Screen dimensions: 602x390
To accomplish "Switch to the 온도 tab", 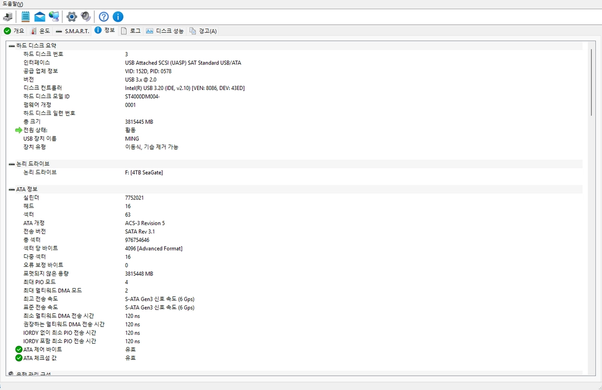I will click(x=40, y=31).
